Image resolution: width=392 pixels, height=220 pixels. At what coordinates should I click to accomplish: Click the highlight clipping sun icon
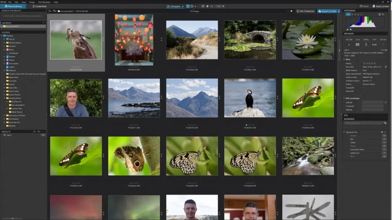351,29
